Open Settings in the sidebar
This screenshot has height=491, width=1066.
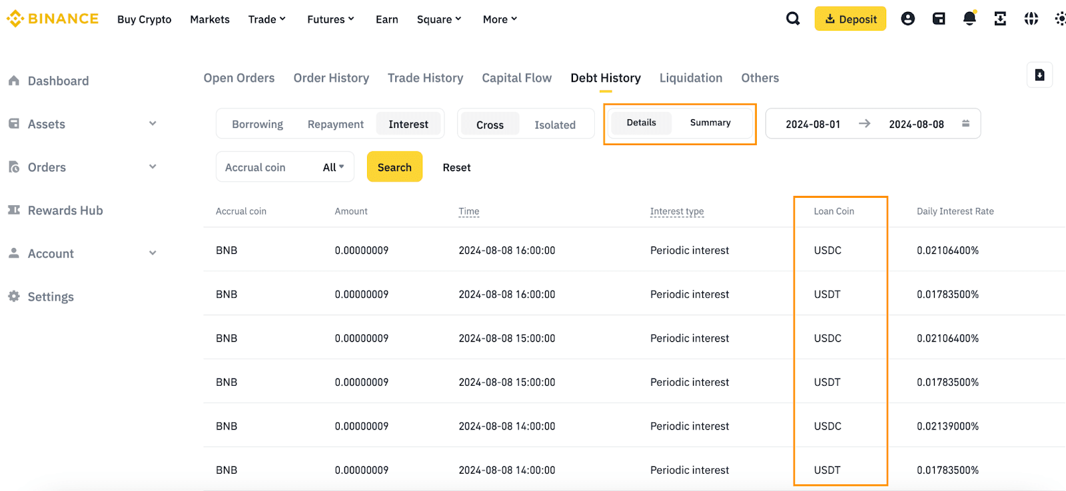point(51,296)
